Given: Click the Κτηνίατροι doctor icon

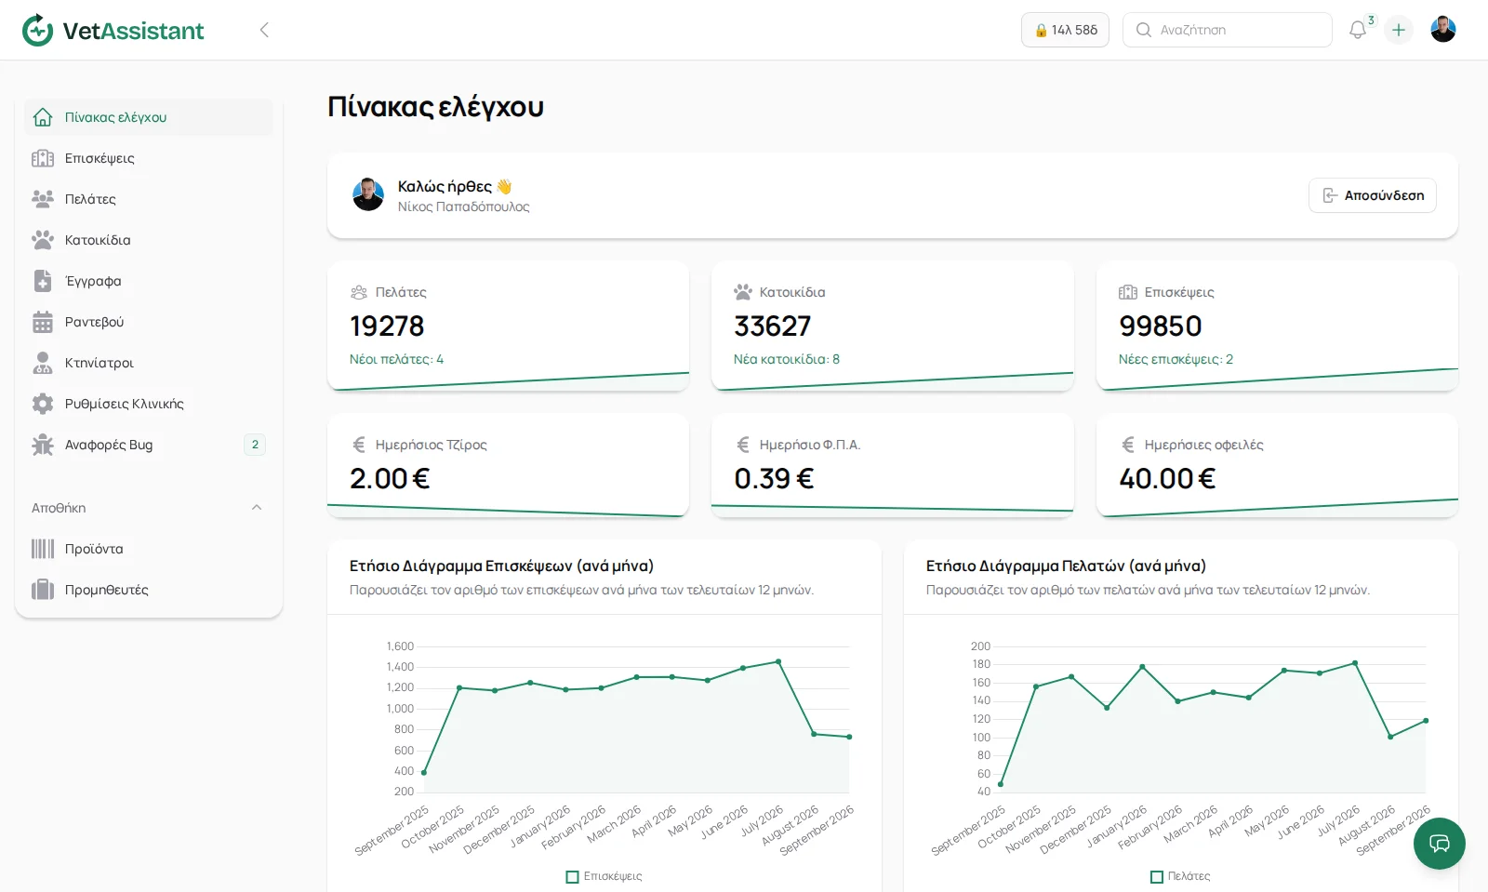Looking at the screenshot, I should click(43, 363).
